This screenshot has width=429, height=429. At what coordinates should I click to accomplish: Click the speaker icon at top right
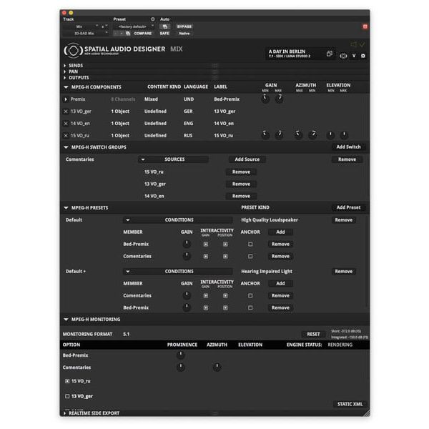[354, 44]
